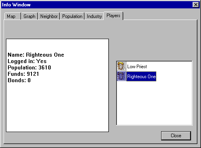Select the Players tab
Viewport: 201px width, 148px height.
point(113,16)
